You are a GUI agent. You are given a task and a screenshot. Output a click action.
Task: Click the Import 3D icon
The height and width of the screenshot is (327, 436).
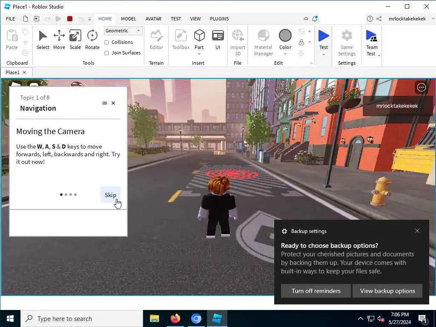point(238,36)
